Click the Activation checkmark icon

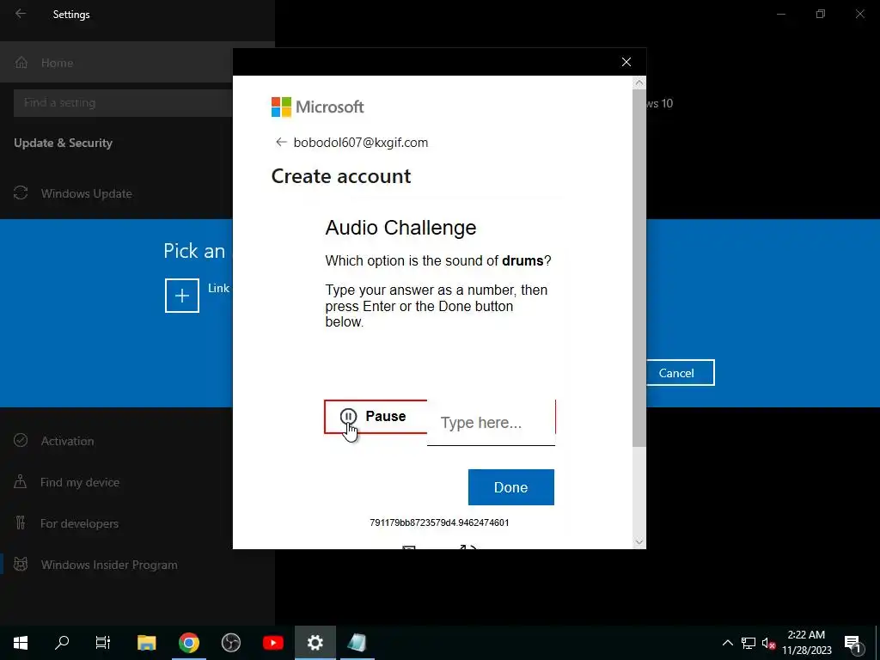point(21,440)
